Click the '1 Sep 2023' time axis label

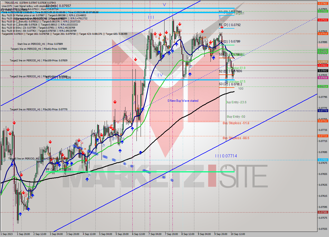(6, 234)
